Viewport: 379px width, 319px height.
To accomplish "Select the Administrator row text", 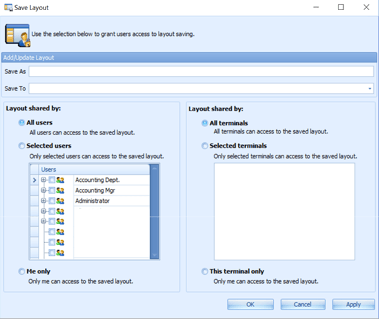I will 92,201.
